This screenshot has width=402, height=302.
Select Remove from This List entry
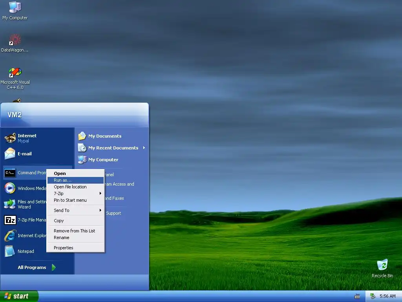(x=75, y=231)
